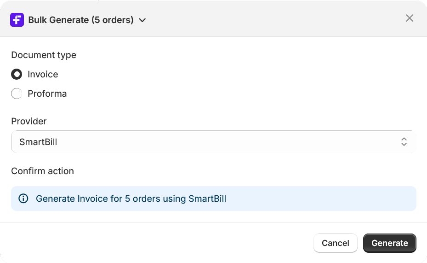The image size is (427, 263).
Task: Click the Generate Invoice for 5 orders message
Action: coord(131,199)
